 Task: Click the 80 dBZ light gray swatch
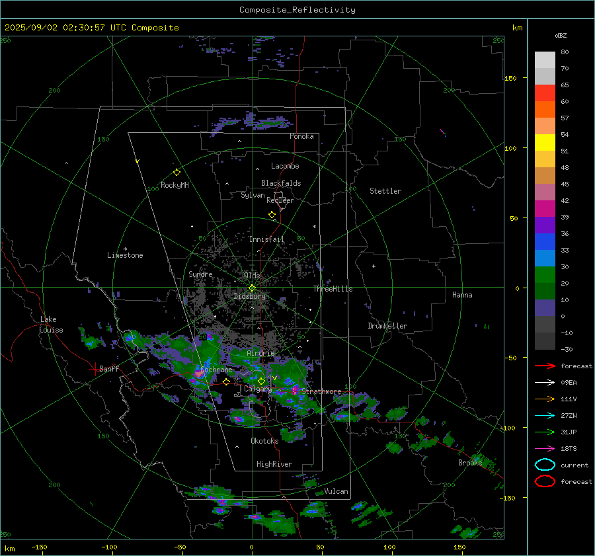pos(545,60)
